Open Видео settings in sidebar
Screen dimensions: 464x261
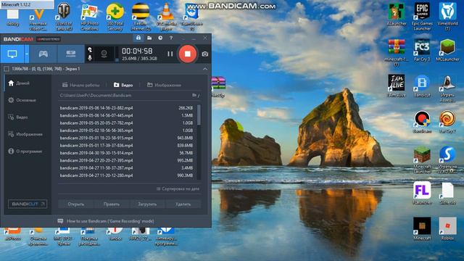click(x=18, y=117)
